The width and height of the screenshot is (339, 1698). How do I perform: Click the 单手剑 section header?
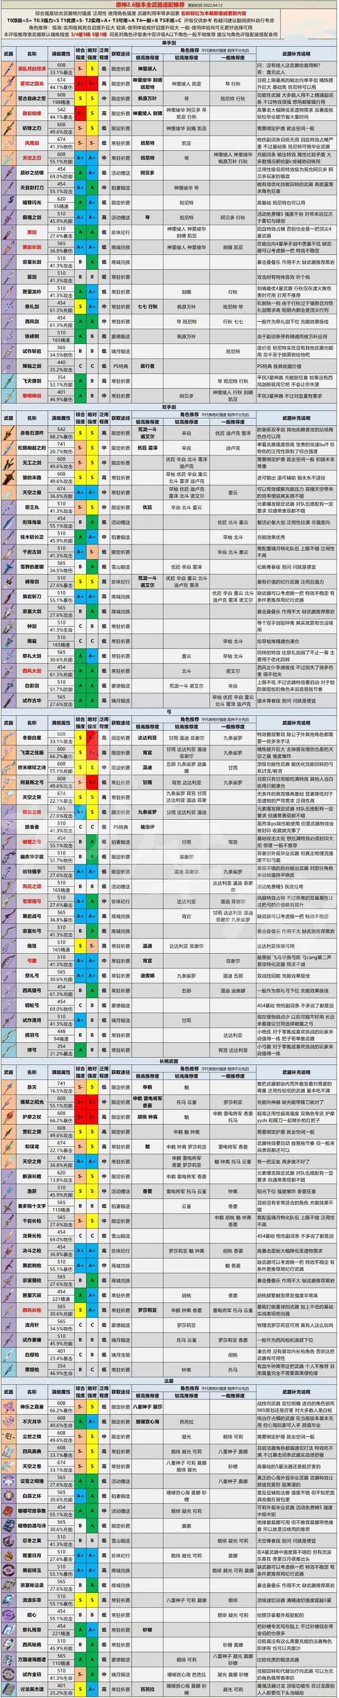pyautogui.click(x=168, y=42)
